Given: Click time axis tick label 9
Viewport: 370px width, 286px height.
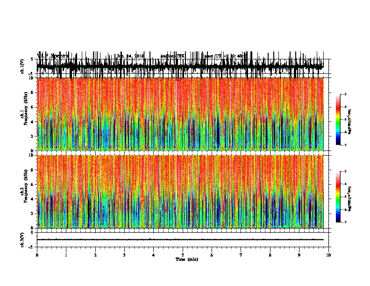Looking at the screenshot, I should [x=299, y=255].
